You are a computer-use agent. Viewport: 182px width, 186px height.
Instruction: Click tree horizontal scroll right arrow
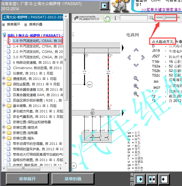(61, 168)
